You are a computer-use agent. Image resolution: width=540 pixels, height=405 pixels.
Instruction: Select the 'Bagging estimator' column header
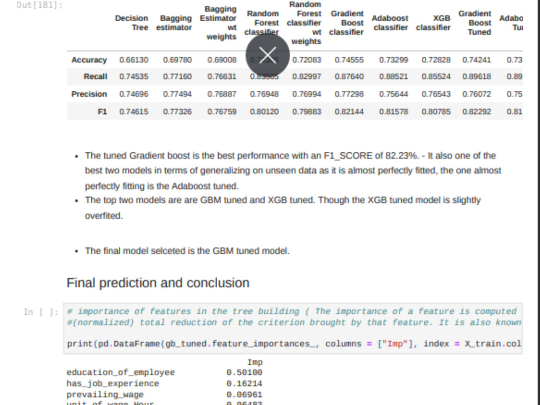[174, 23]
